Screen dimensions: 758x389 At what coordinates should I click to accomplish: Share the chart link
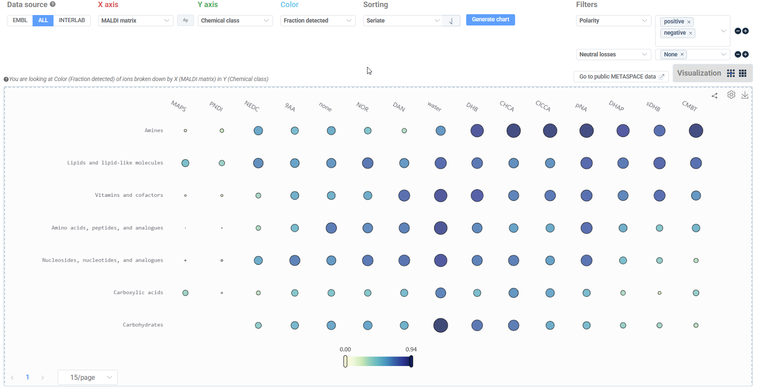(x=715, y=96)
